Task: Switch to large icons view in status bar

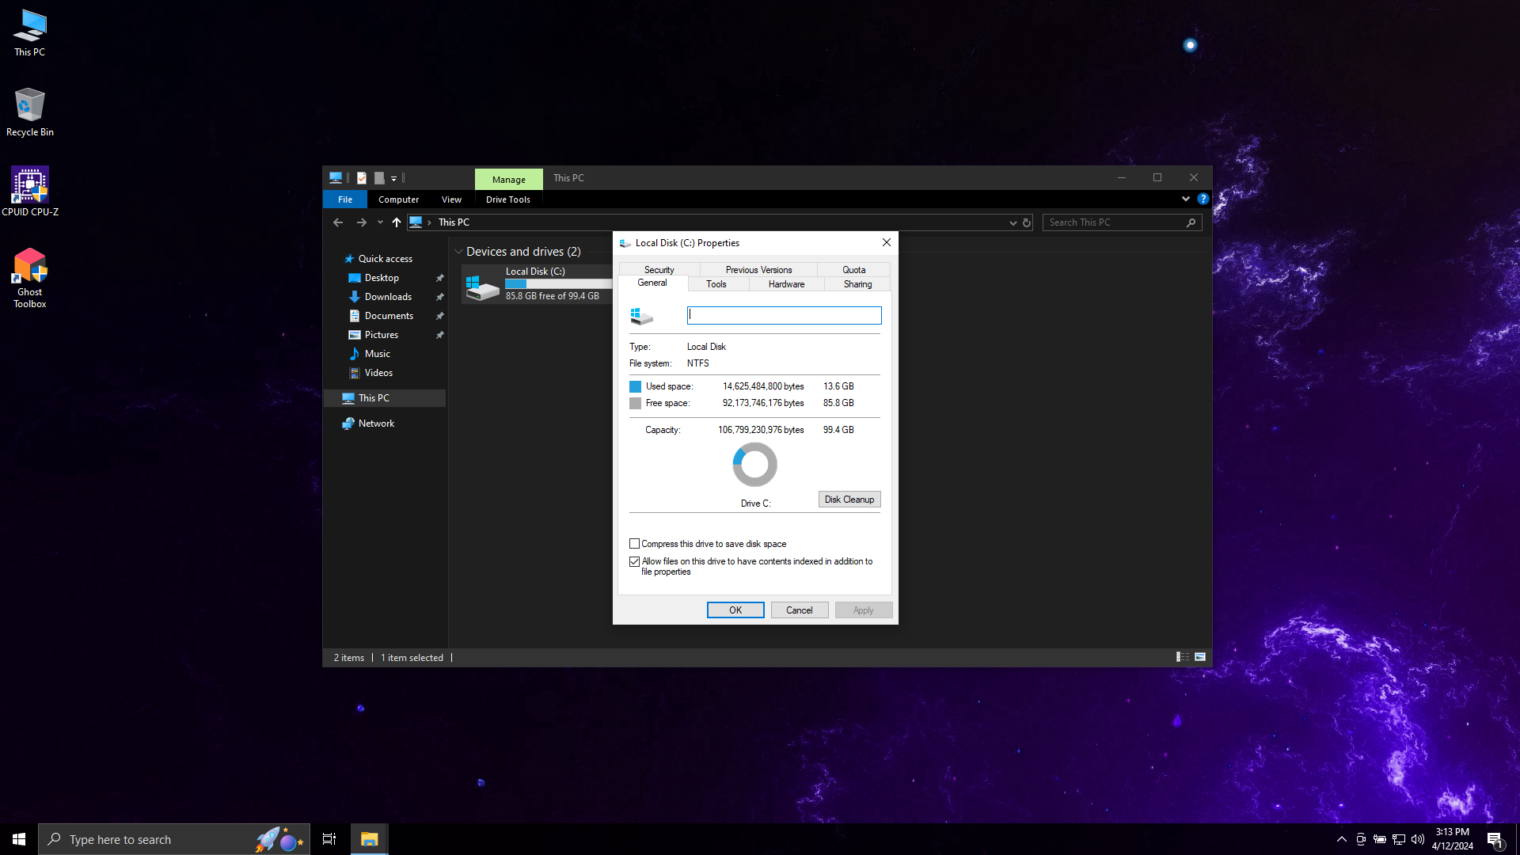Action: tap(1200, 657)
